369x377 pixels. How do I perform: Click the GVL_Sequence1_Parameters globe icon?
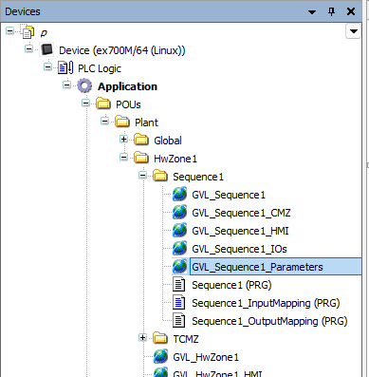click(179, 266)
